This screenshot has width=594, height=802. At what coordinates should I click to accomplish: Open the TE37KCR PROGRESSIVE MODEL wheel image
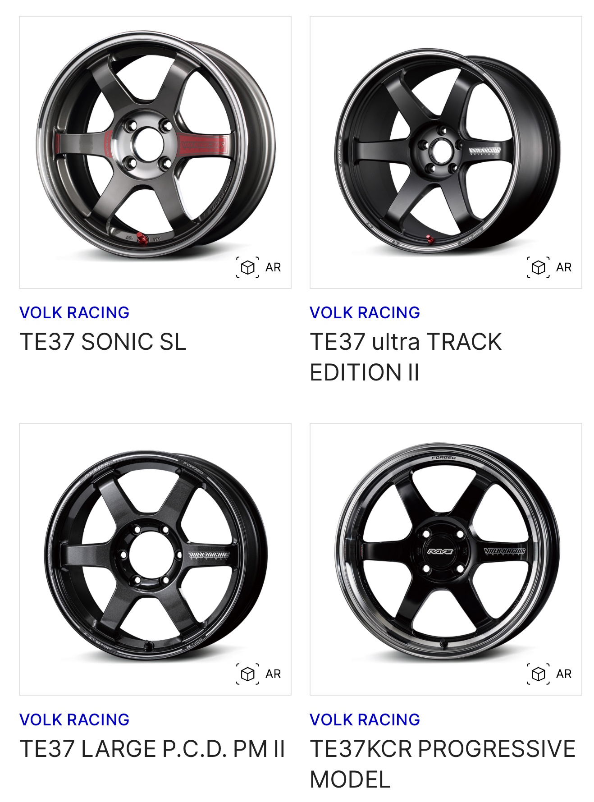446,559
